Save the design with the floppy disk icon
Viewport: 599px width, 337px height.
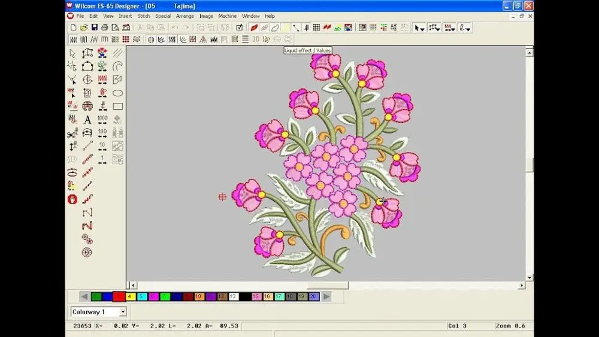[x=95, y=28]
